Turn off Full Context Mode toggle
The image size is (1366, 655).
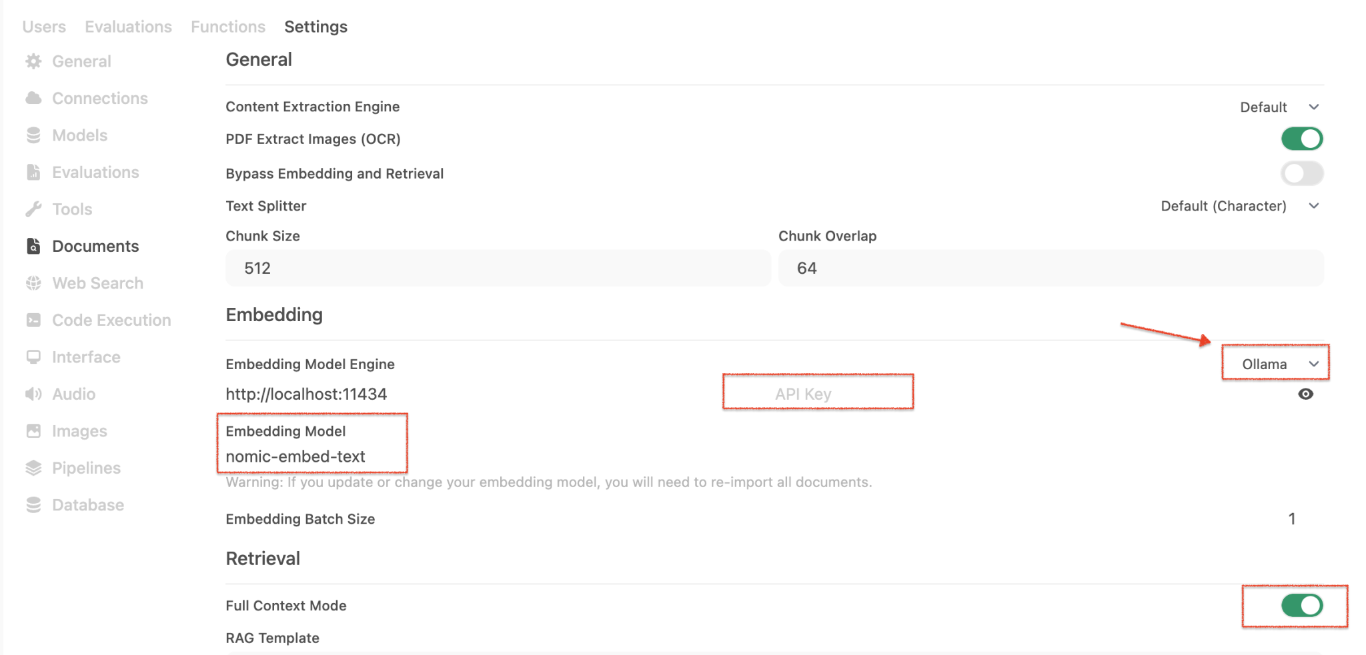pos(1301,605)
